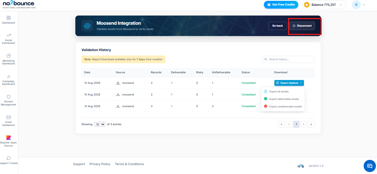Open the Support footer link
The width and height of the screenshot is (377, 174).
[x=79, y=164]
